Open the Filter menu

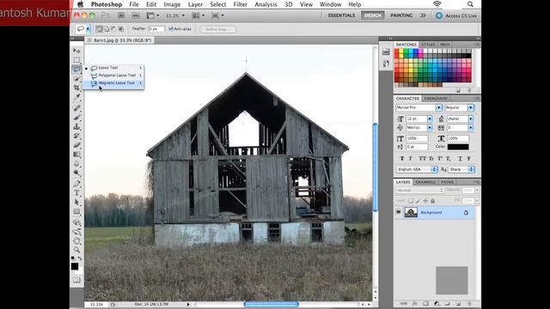pyautogui.click(x=241, y=4)
